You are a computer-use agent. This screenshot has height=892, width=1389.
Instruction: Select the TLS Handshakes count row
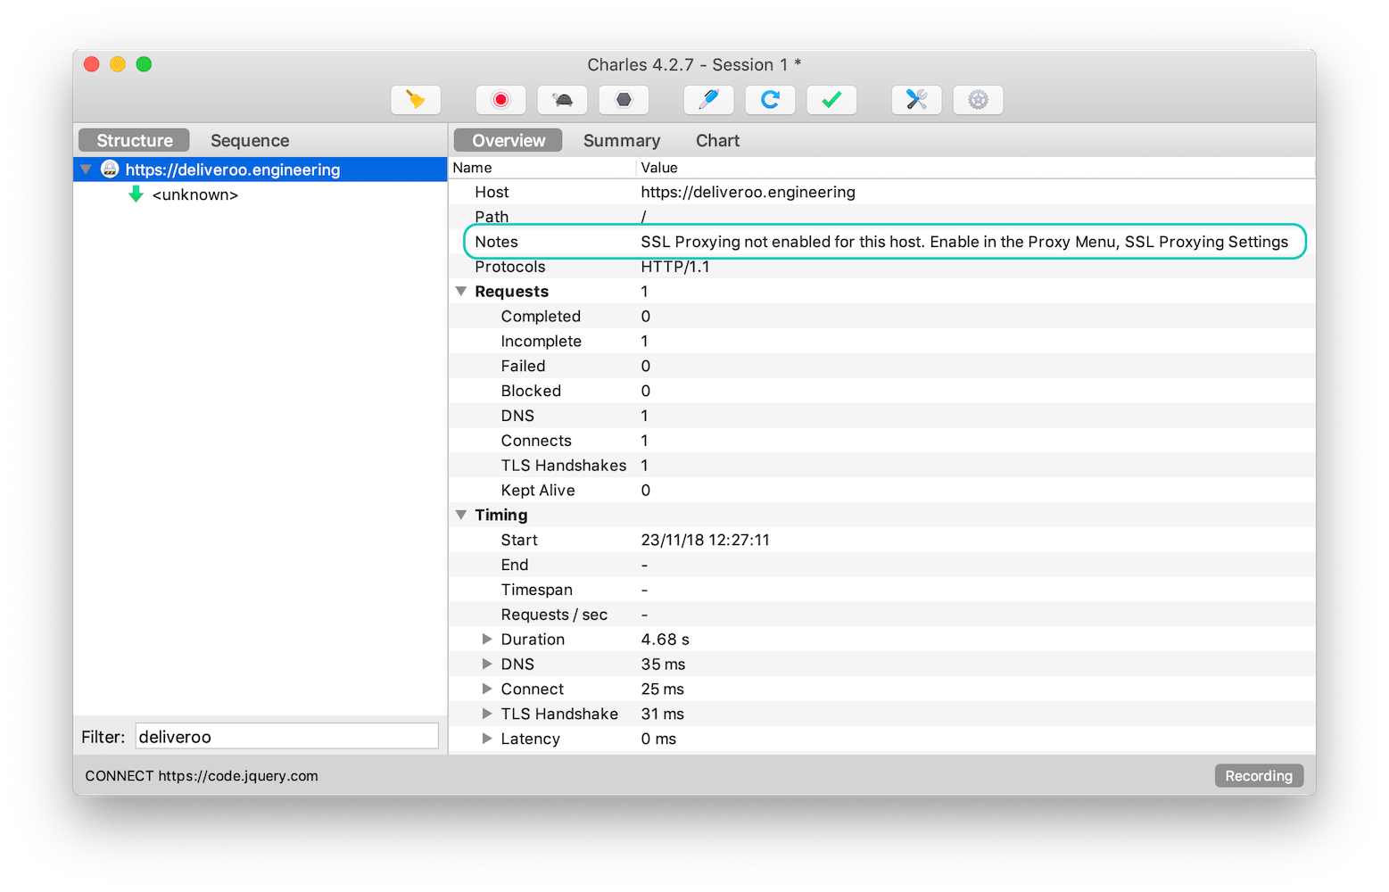[x=881, y=466]
